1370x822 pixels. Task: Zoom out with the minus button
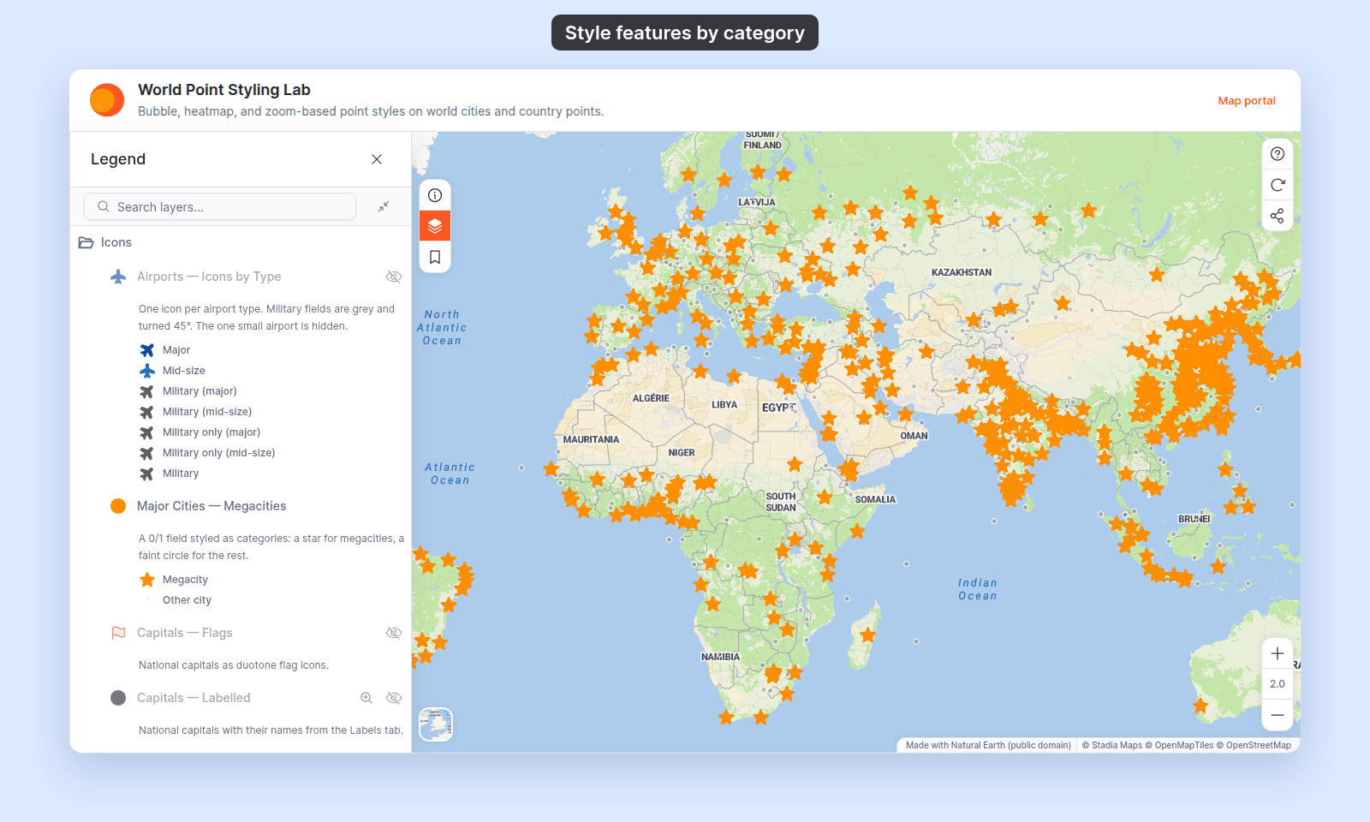[x=1278, y=715]
